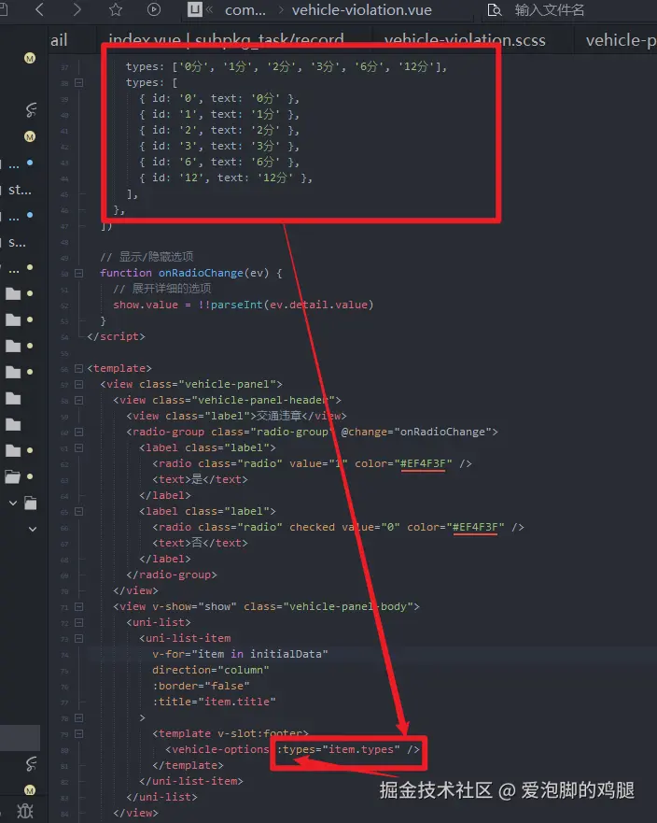Click the #EF4F3F color value on the value="1" radio line
This screenshot has width=657, height=823.
coord(423,463)
